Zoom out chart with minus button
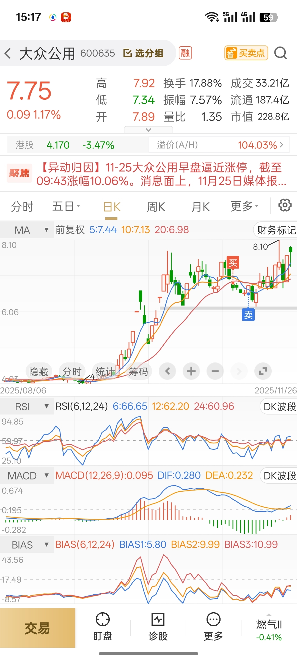The width and height of the screenshot is (297, 661). (215, 371)
